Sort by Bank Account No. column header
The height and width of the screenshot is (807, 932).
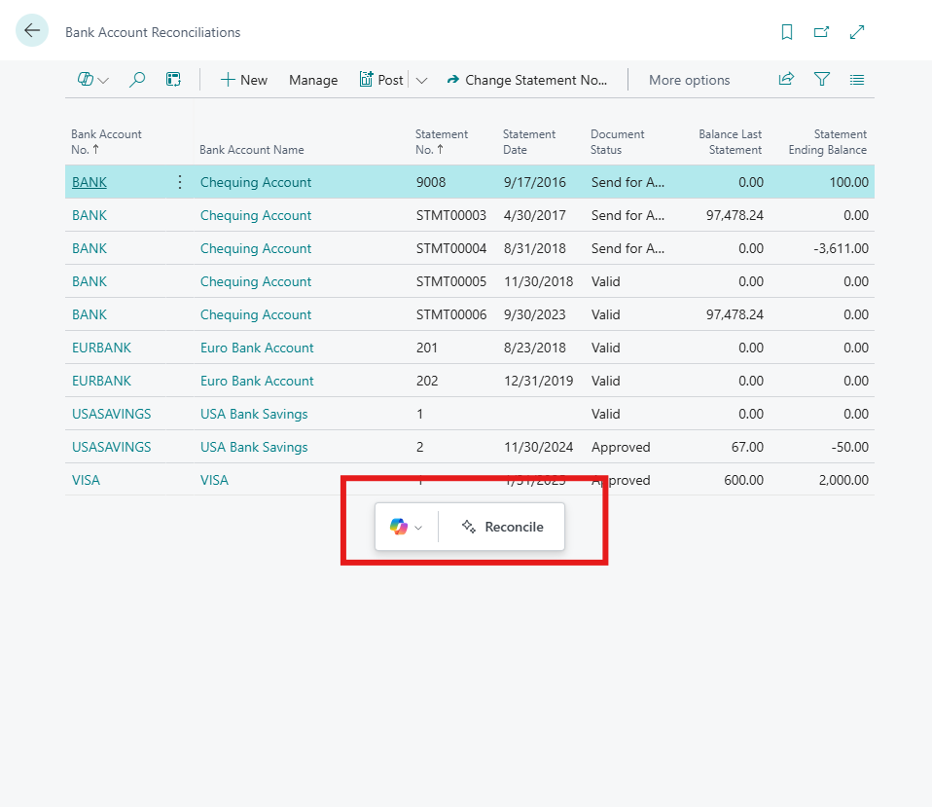tap(106, 141)
